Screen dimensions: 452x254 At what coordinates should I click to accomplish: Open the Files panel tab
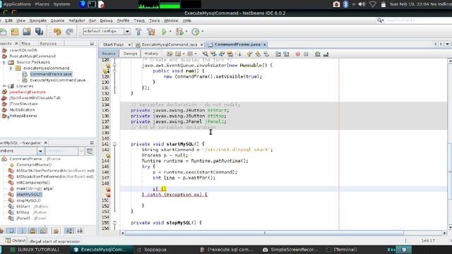tap(26, 44)
